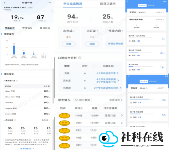Expand the 100分 student row chevron

122,116
